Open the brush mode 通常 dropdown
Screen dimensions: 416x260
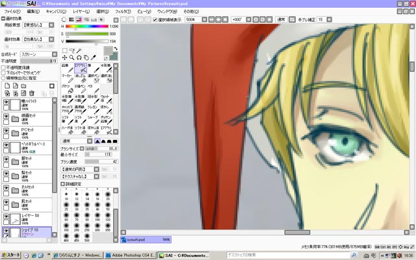coord(90,141)
